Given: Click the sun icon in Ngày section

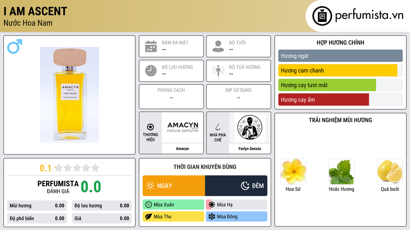Looking at the screenshot, I should click(x=151, y=186).
